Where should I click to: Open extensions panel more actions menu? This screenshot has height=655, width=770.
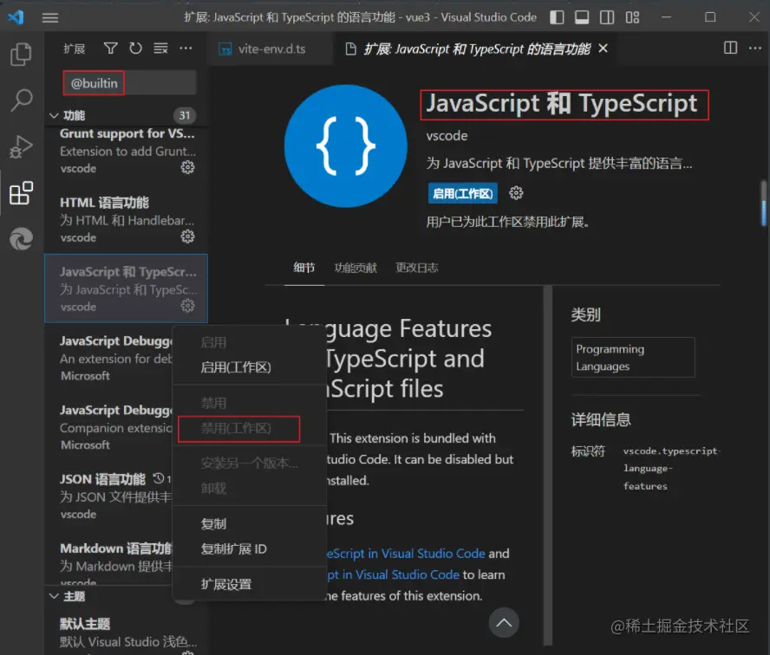(186, 48)
